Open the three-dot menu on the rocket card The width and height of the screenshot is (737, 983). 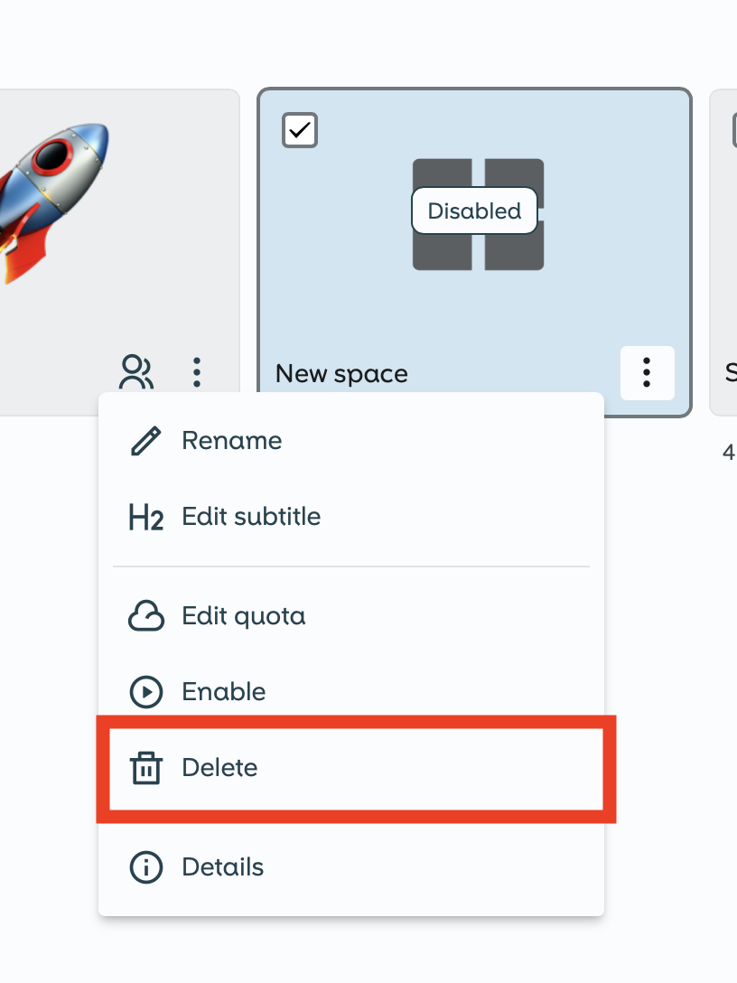[x=196, y=371]
